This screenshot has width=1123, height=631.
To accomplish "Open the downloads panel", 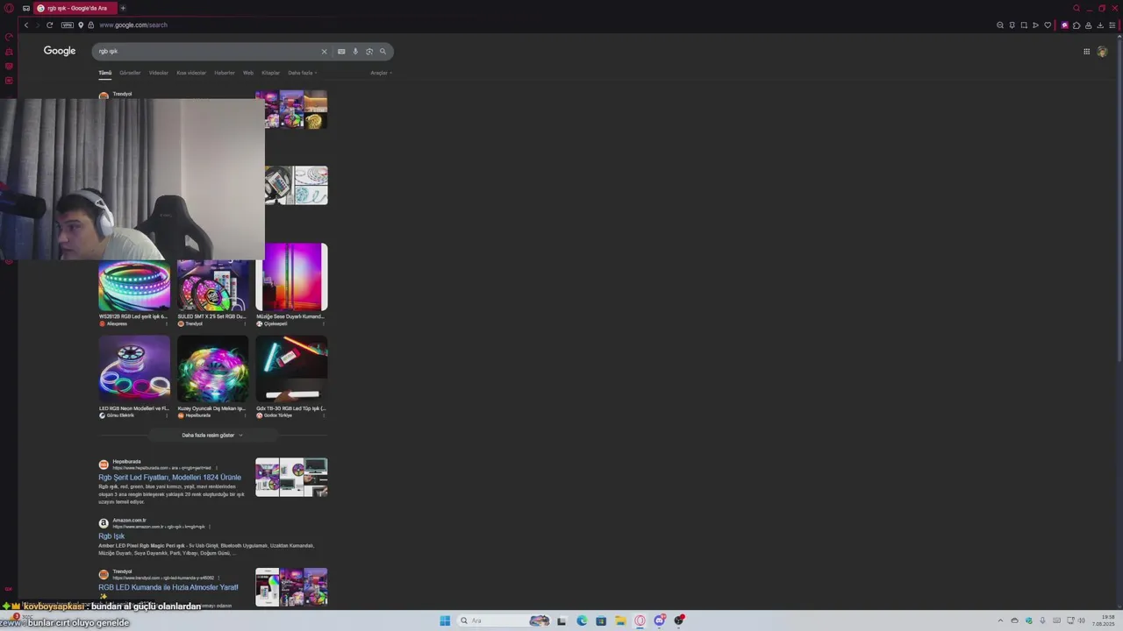I will tap(1100, 25).
